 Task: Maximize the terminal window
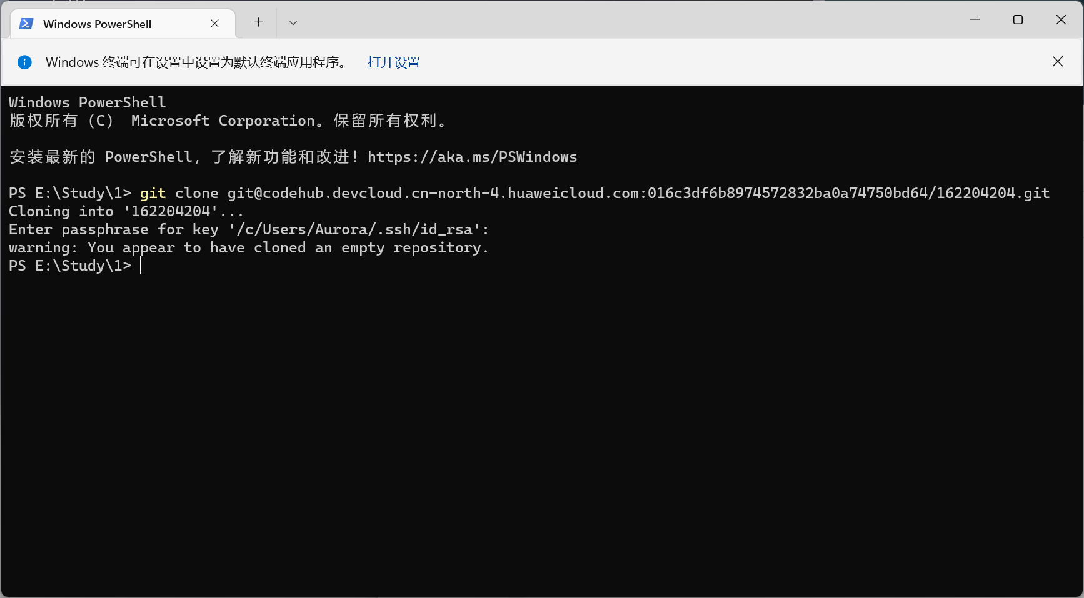click(x=1018, y=20)
